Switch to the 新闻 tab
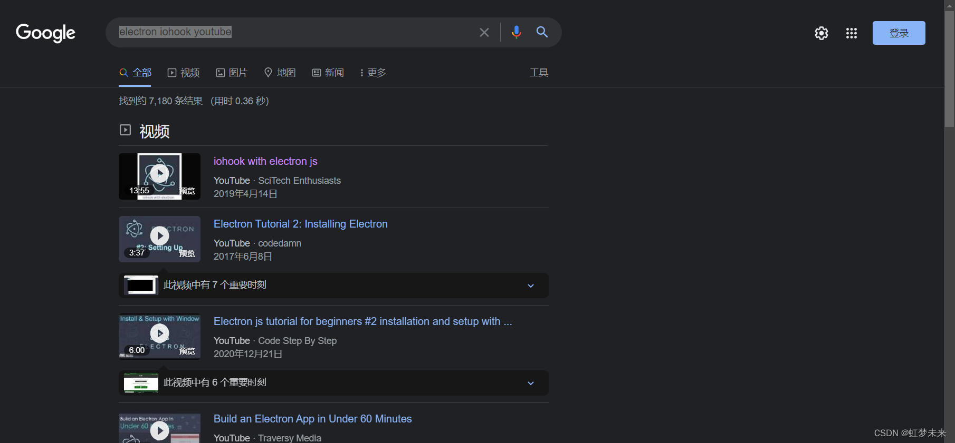 point(328,73)
